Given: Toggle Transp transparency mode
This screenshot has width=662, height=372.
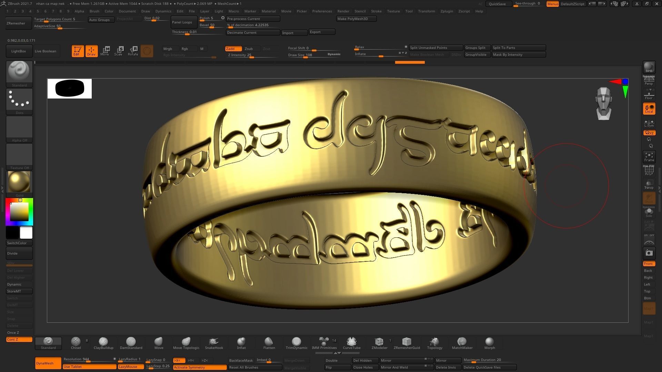Looking at the screenshot, I should click(x=649, y=185).
